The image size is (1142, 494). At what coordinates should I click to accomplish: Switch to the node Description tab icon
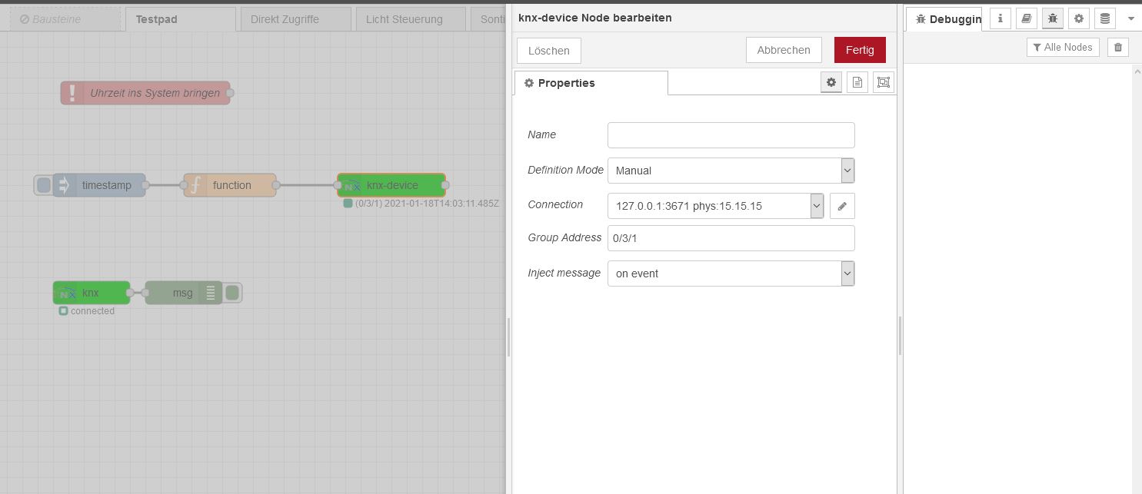857,82
